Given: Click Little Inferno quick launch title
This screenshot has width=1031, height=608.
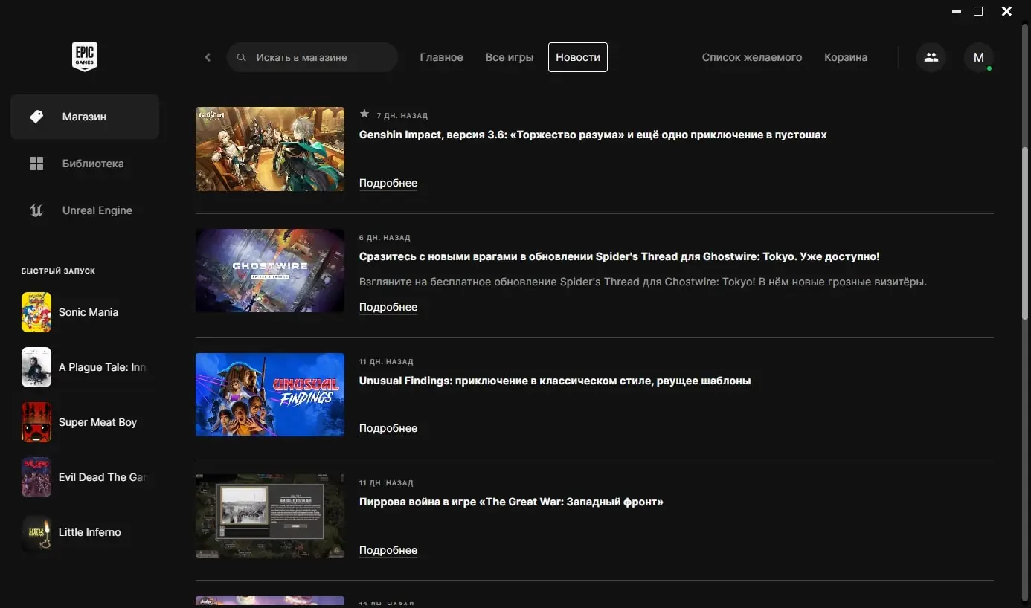Looking at the screenshot, I should (89, 532).
